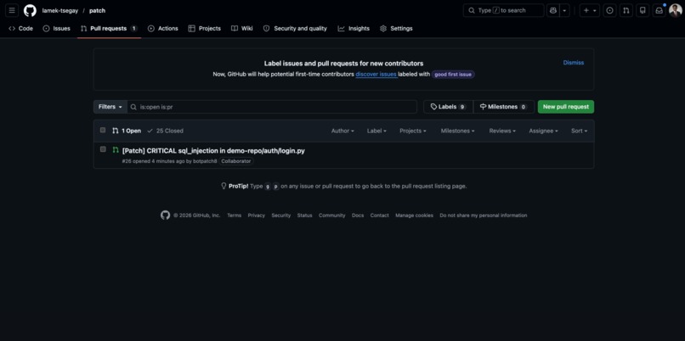The width and height of the screenshot is (685, 341).
Task: Switch to the Projects tab
Action: click(205, 28)
